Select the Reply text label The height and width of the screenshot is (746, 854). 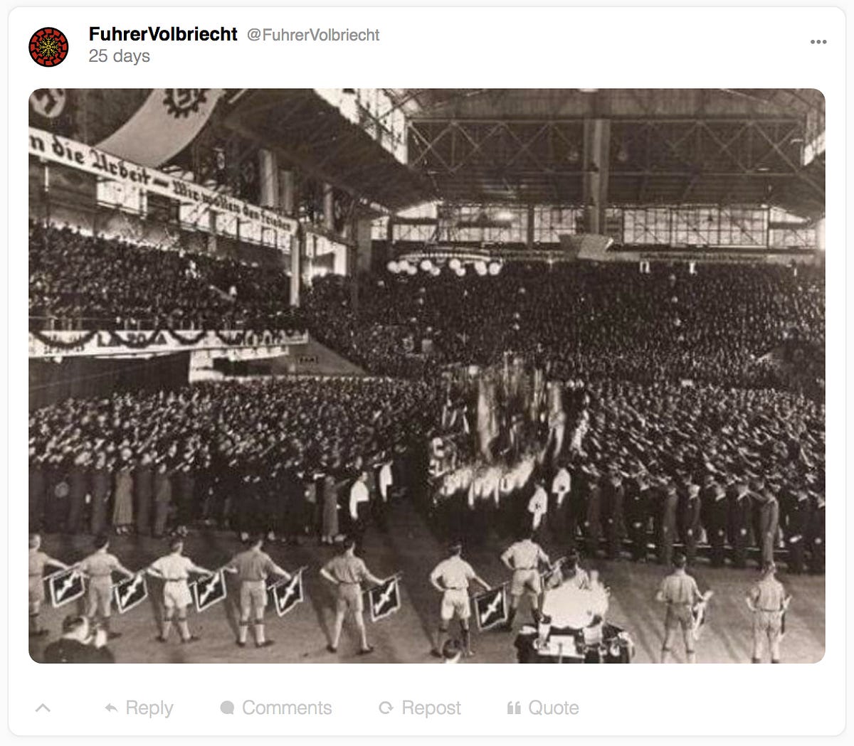[149, 708]
